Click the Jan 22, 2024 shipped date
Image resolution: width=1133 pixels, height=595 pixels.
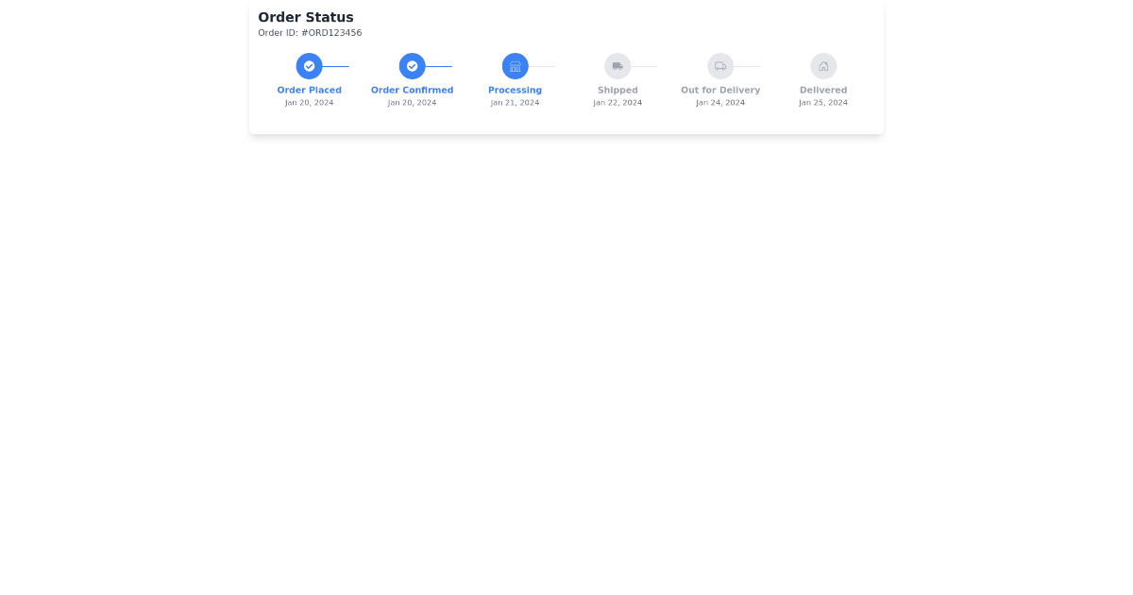[x=617, y=103]
